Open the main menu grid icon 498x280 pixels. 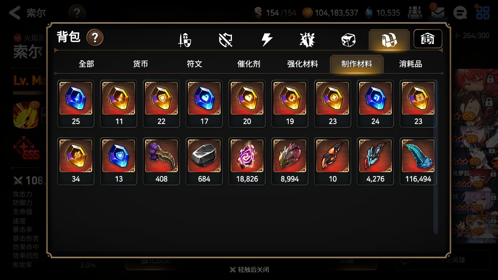click(x=483, y=13)
